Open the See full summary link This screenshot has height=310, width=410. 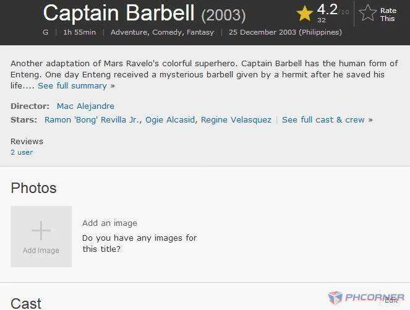tap(72, 86)
